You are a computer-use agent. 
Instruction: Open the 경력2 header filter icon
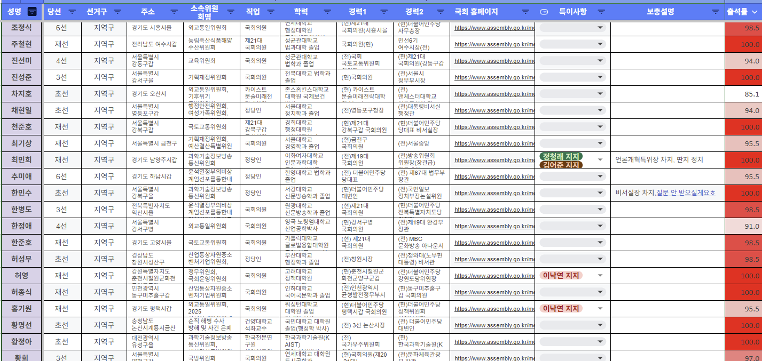pyautogui.click(x=441, y=12)
